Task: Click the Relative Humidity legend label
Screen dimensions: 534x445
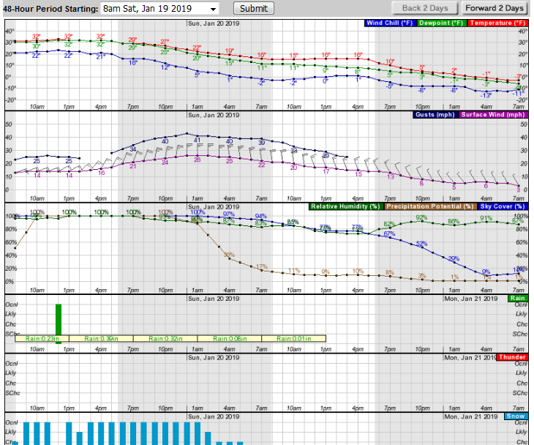Action: [343, 207]
